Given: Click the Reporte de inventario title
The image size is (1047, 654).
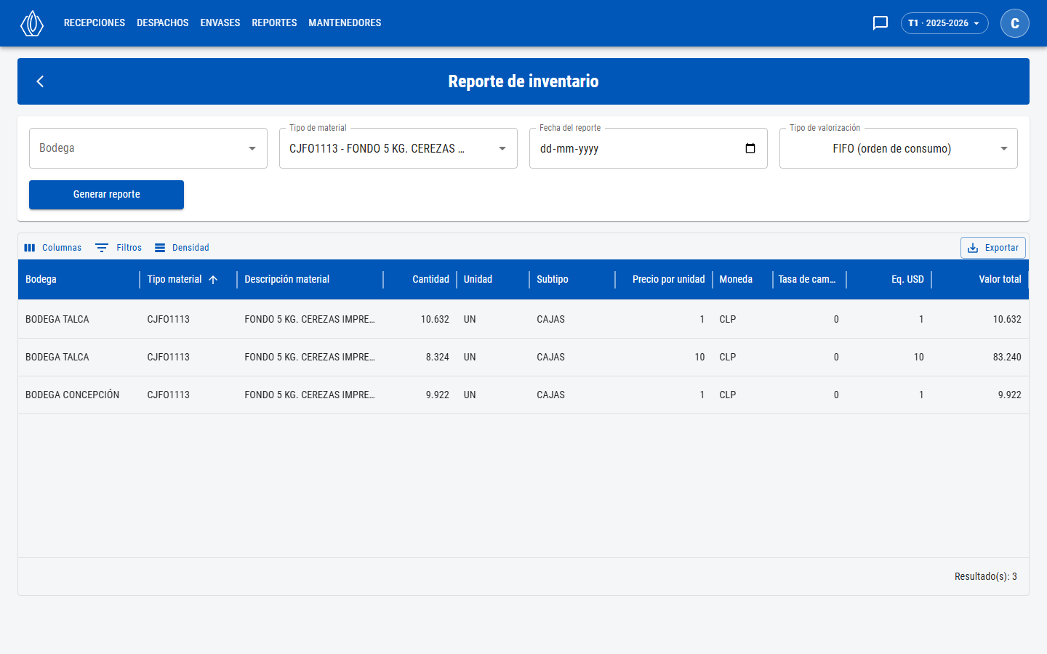Looking at the screenshot, I should 523,81.
